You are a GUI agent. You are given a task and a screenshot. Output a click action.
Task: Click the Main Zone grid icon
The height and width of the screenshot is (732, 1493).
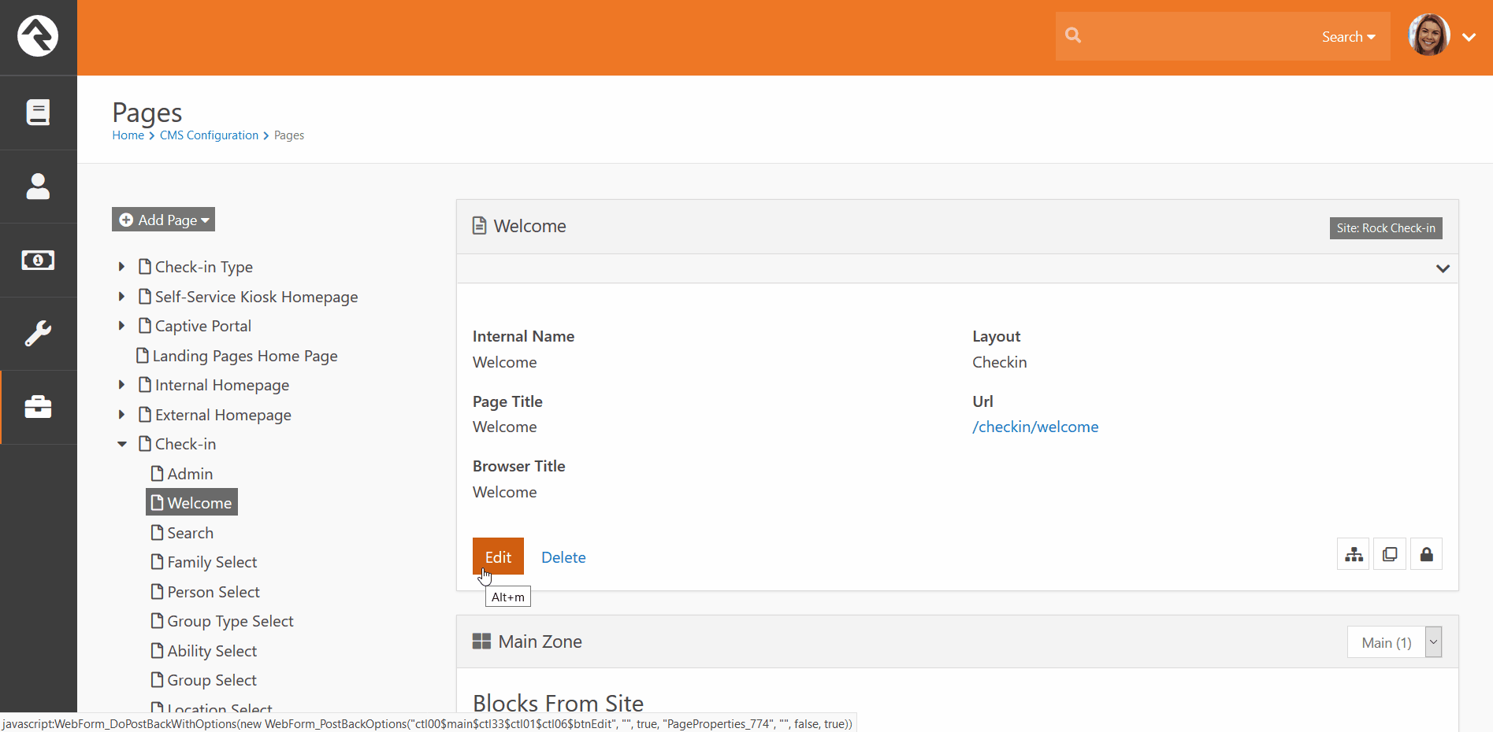[x=481, y=641]
